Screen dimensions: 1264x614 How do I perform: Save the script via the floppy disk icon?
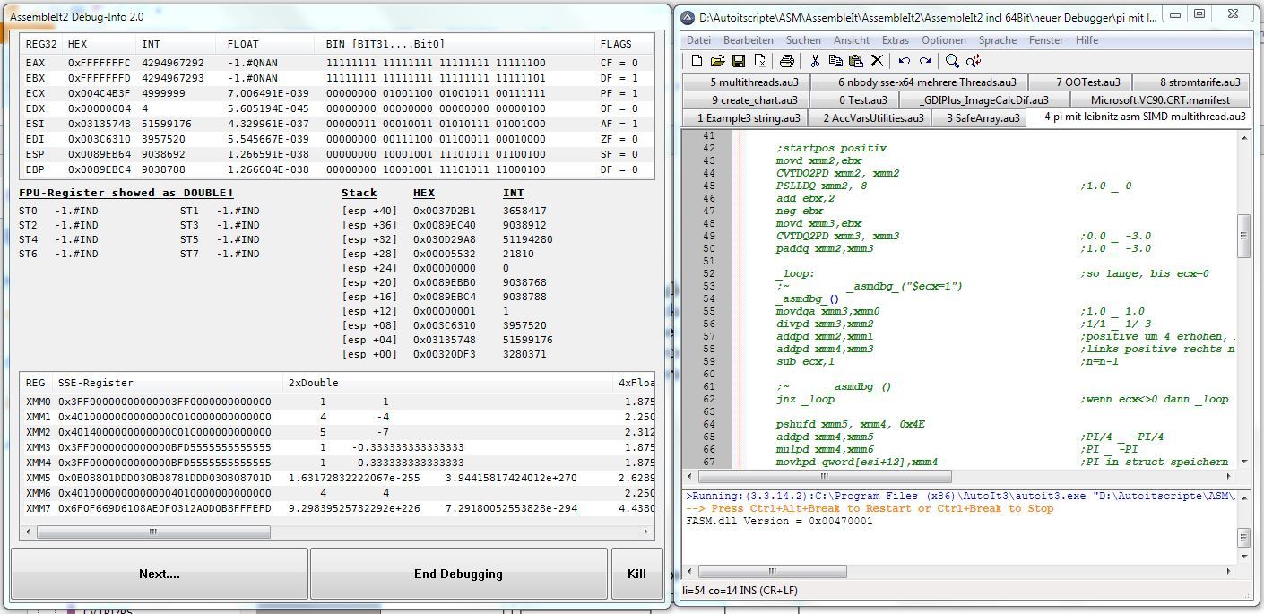[739, 61]
